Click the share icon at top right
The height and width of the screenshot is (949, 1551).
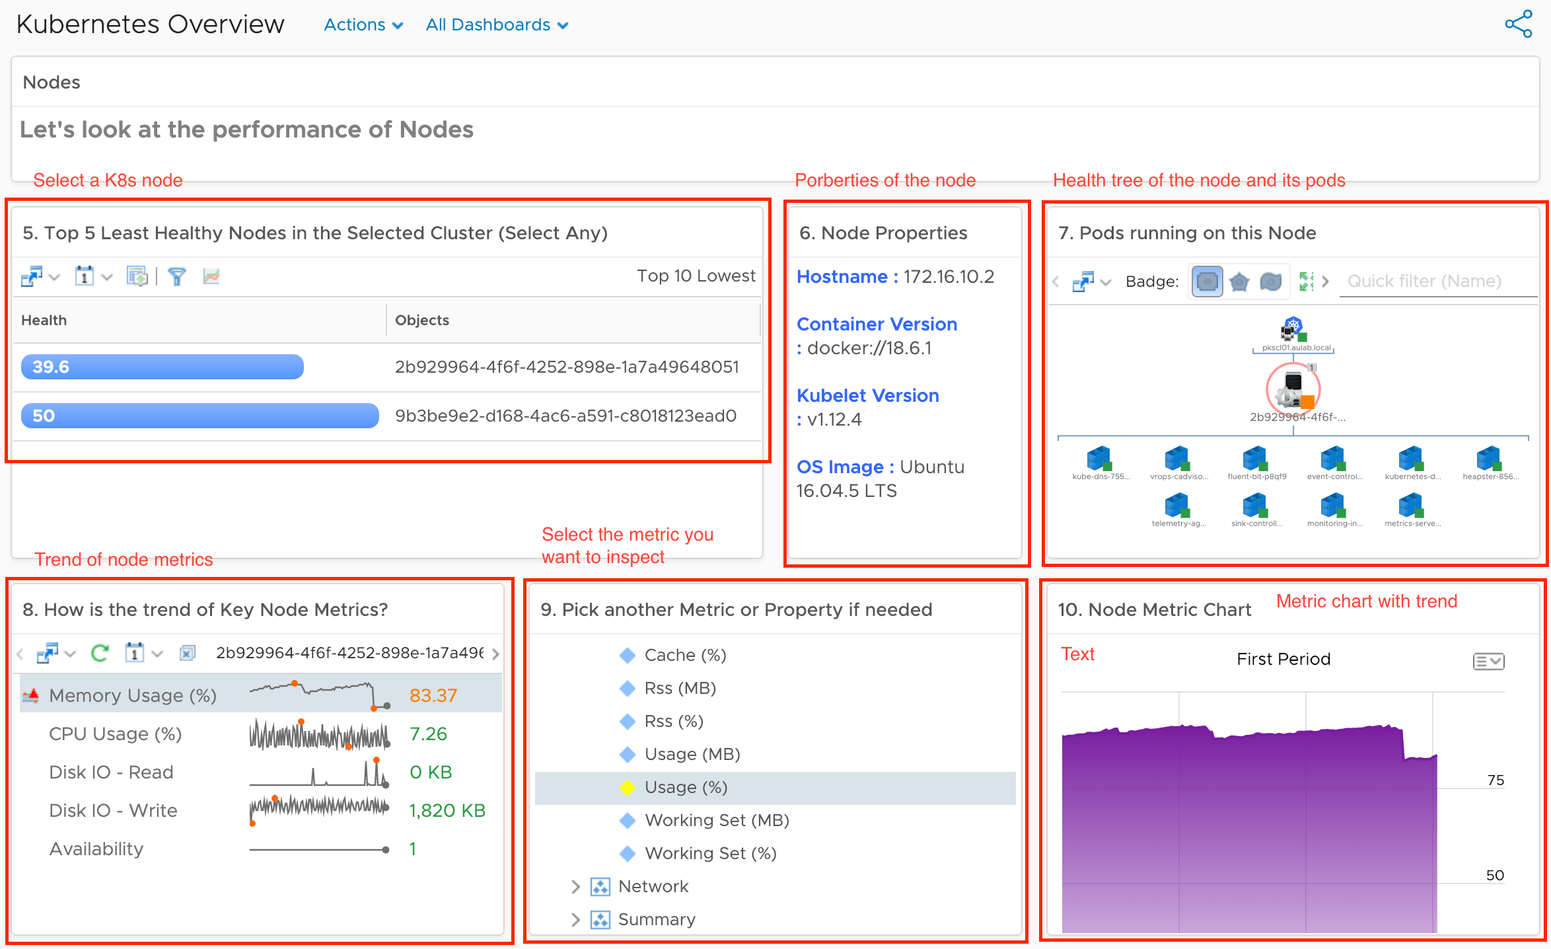[1519, 24]
